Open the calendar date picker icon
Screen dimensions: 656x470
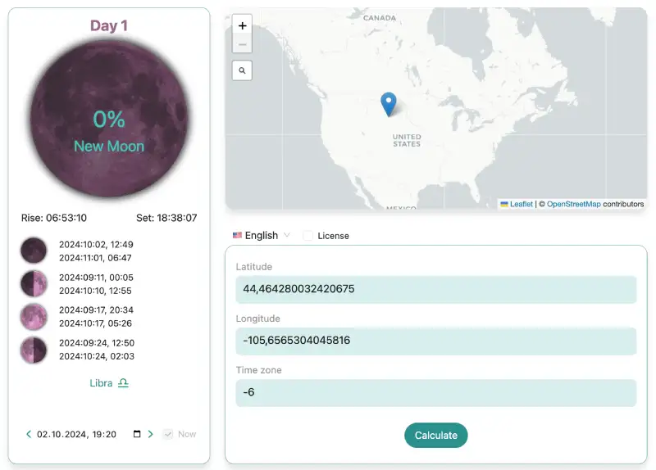[137, 434]
